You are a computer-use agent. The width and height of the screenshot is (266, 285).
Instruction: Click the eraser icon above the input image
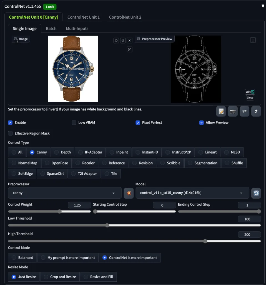(123, 41)
